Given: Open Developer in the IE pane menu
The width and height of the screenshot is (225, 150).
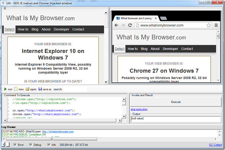Looking at the screenshot, I should pos(61,29).
